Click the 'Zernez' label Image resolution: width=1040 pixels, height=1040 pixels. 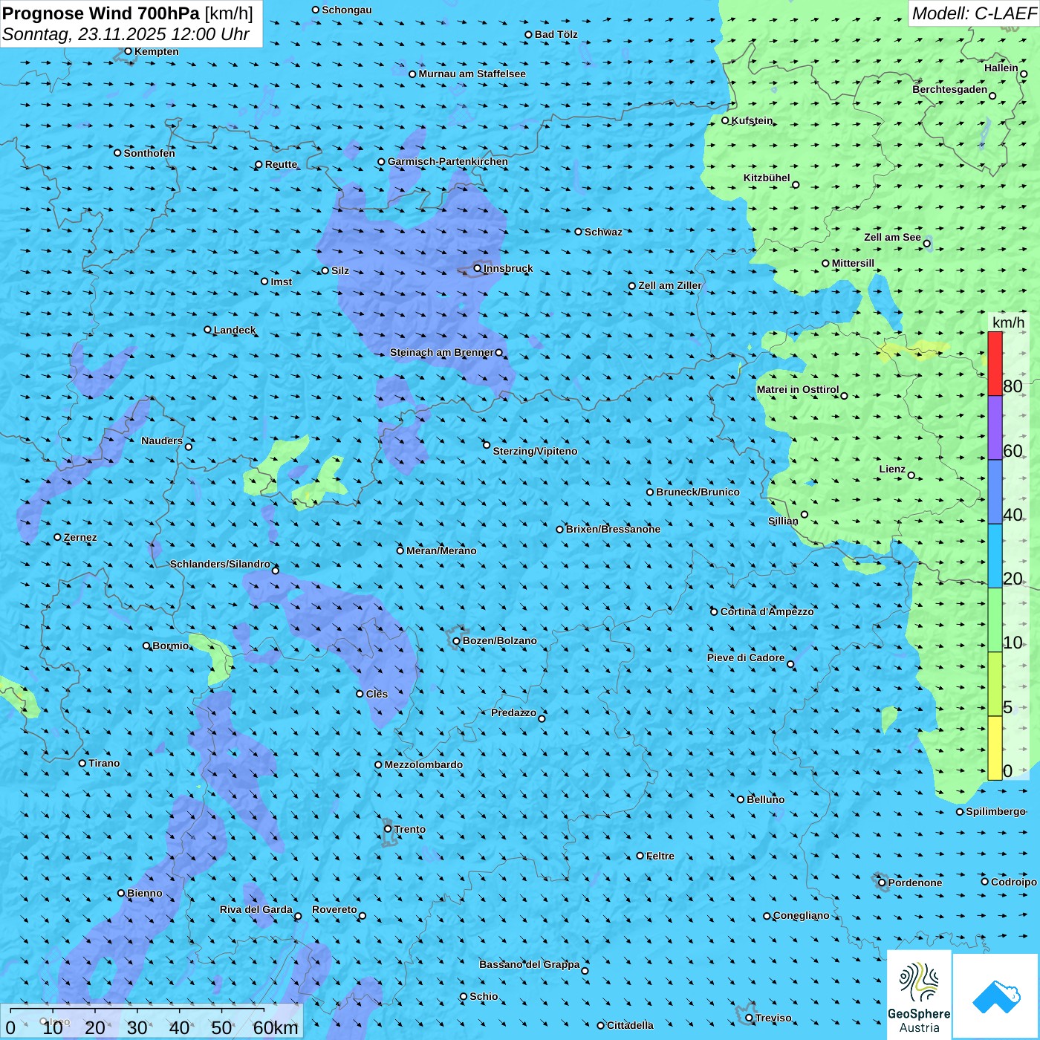[80, 537]
